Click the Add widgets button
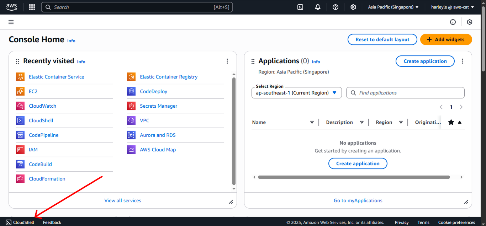This screenshot has width=486, height=226. coord(446,39)
